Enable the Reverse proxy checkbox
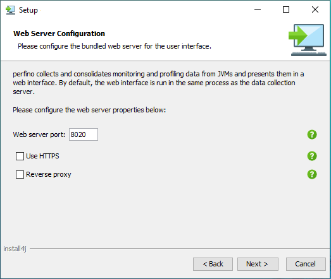This screenshot has height=279, width=331. coord(20,175)
